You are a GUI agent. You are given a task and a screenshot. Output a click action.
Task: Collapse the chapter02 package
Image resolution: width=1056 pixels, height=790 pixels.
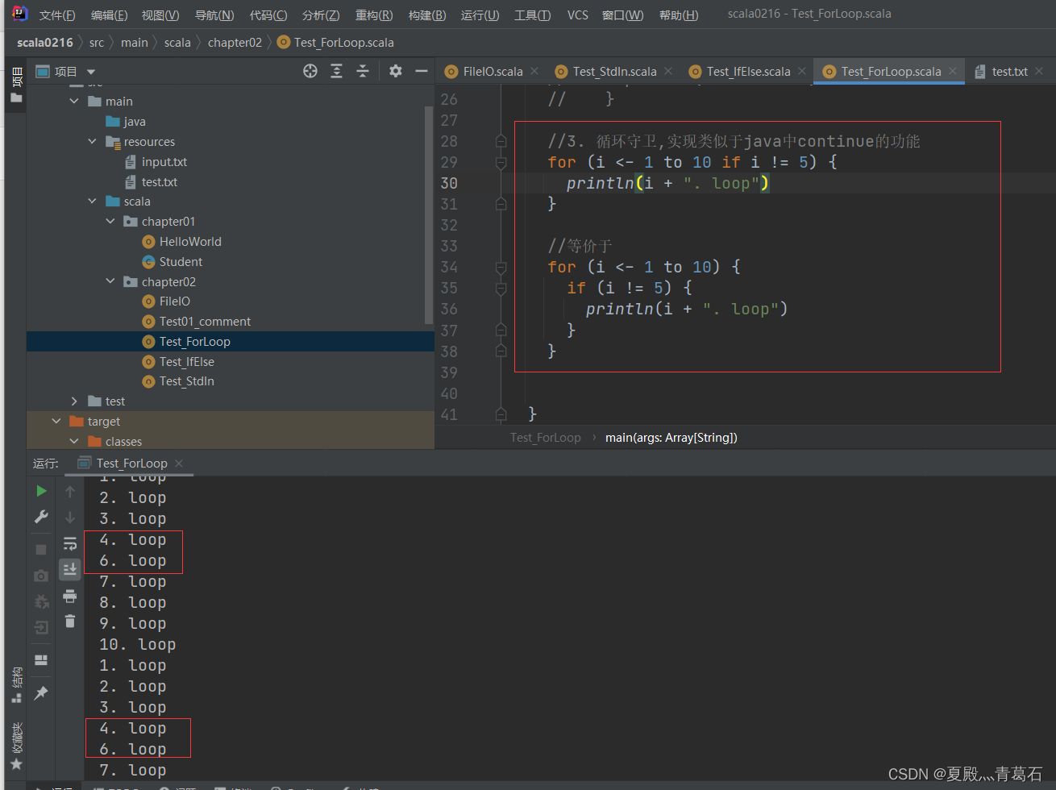(x=110, y=282)
